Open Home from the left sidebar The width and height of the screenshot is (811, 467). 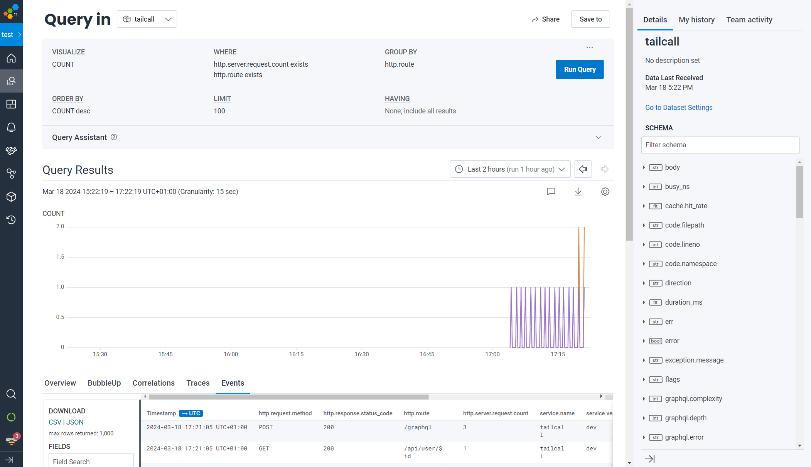[11, 58]
